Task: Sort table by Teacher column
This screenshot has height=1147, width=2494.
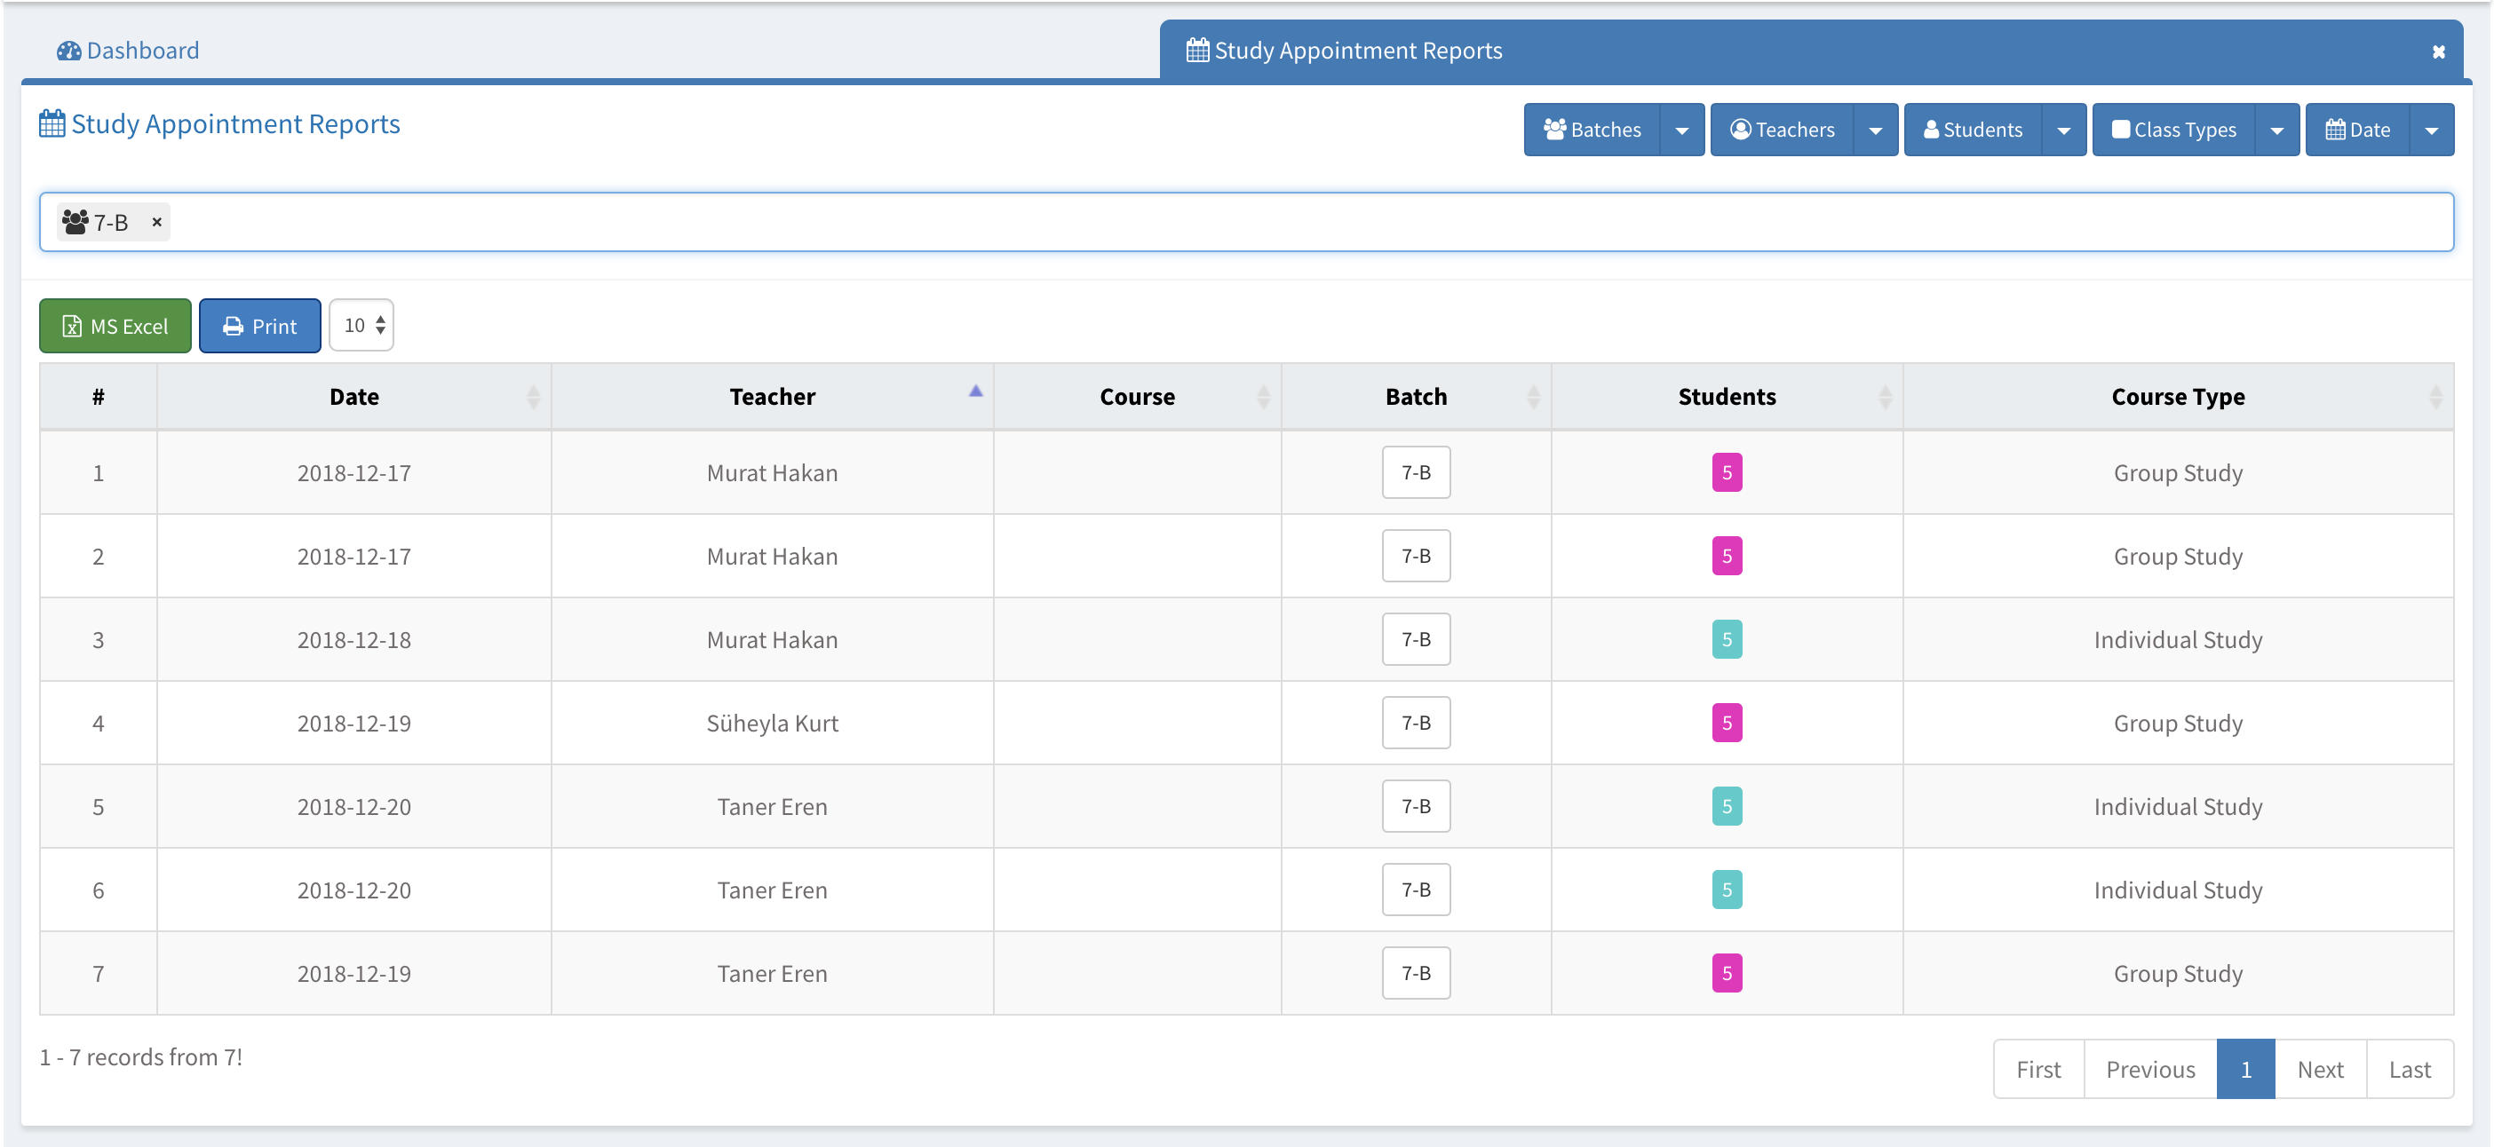Action: [x=772, y=397]
